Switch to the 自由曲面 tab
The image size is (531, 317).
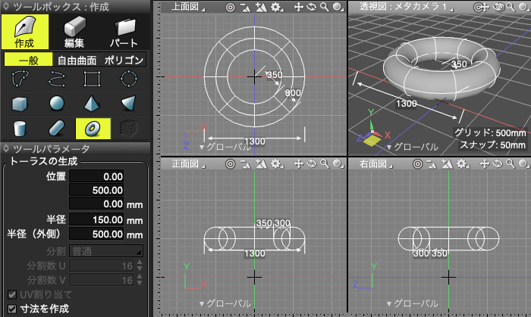78,60
